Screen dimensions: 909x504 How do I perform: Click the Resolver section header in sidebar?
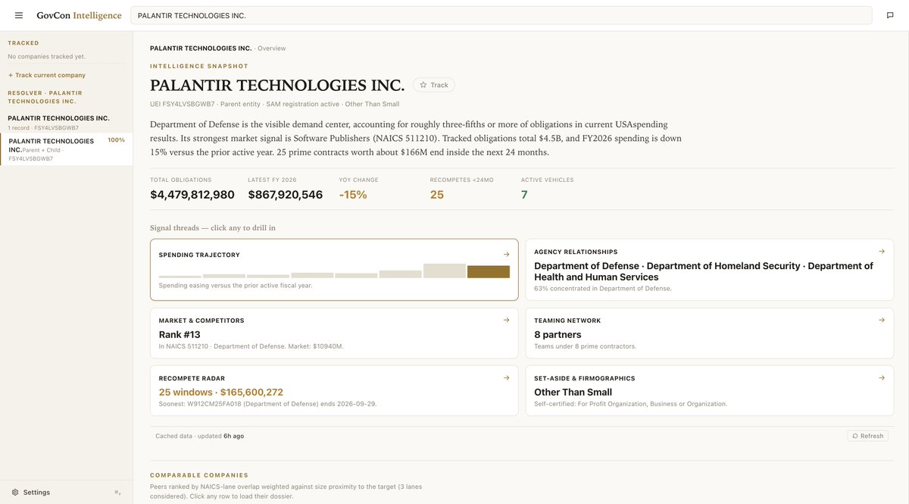pos(45,97)
